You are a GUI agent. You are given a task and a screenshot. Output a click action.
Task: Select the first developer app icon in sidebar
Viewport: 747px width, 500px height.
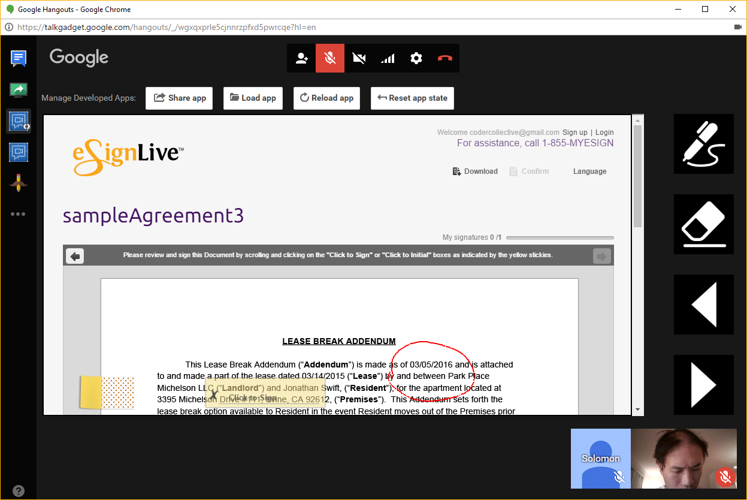[x=19, y=121]
